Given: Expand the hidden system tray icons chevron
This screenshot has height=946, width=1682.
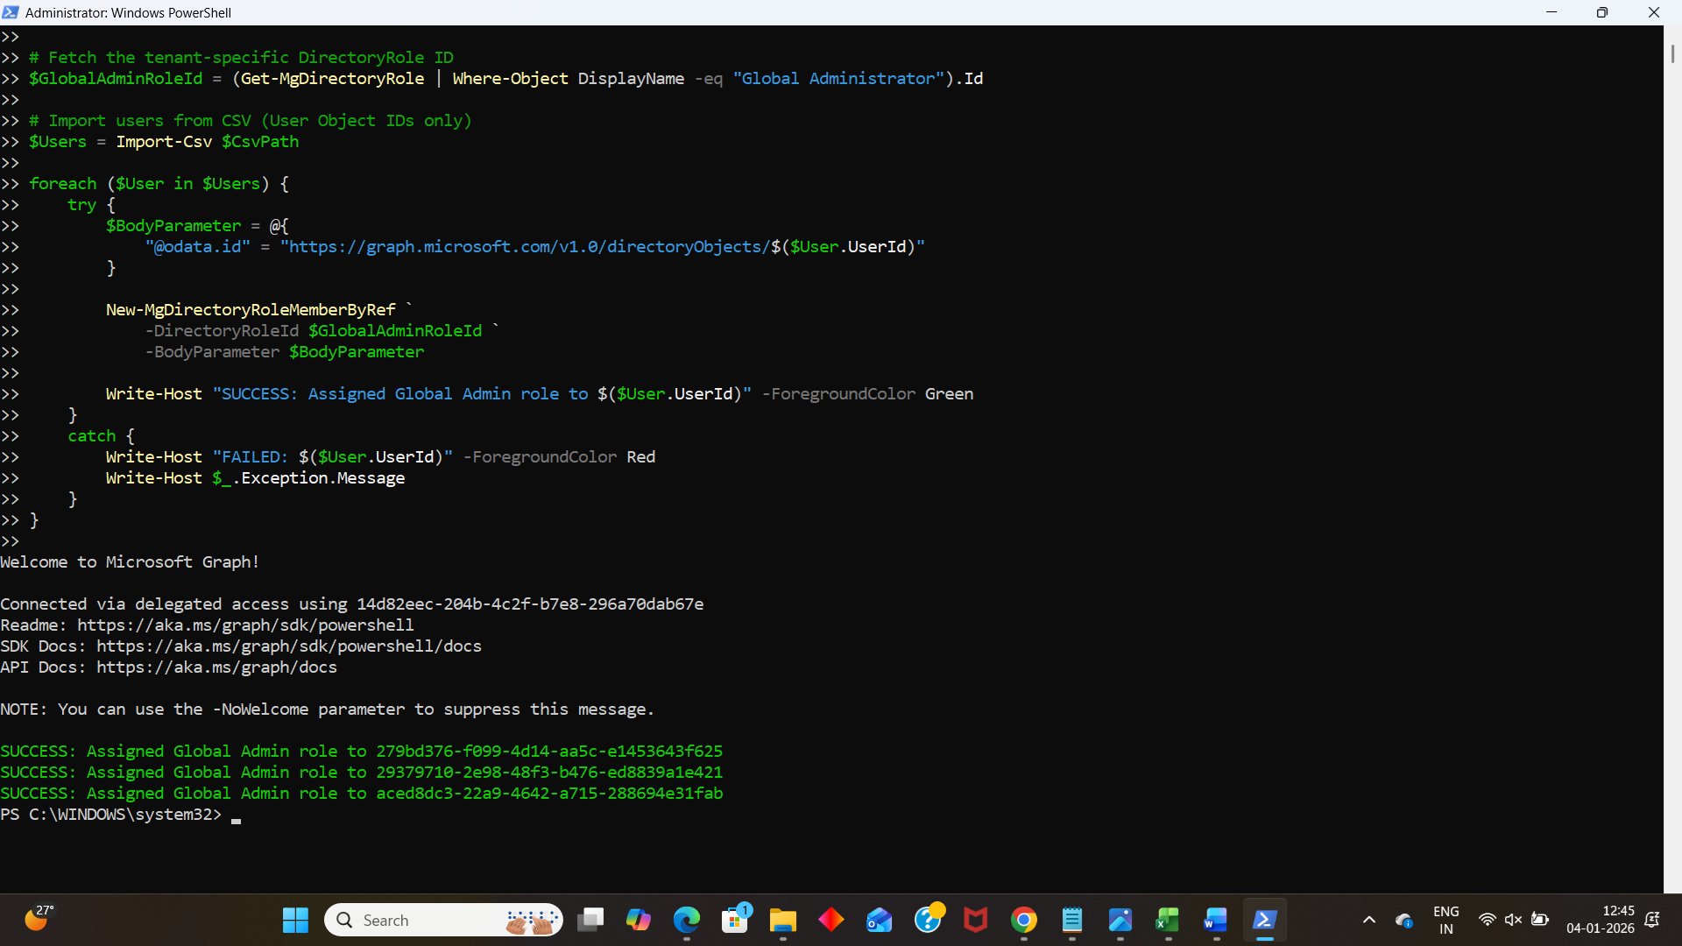Looking at the screenshot, I should [1368, 920].
